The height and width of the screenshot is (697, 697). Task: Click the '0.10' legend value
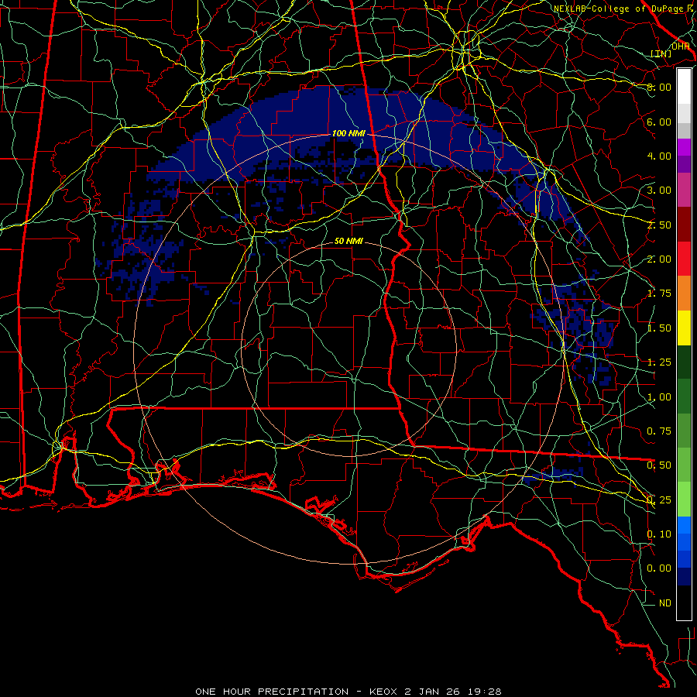pos(659,534)
